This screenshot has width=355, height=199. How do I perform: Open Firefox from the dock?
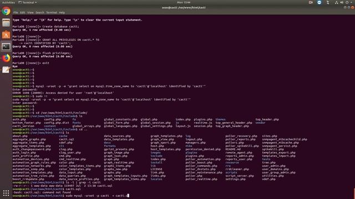pyautogui.click(x=6, y=58)
